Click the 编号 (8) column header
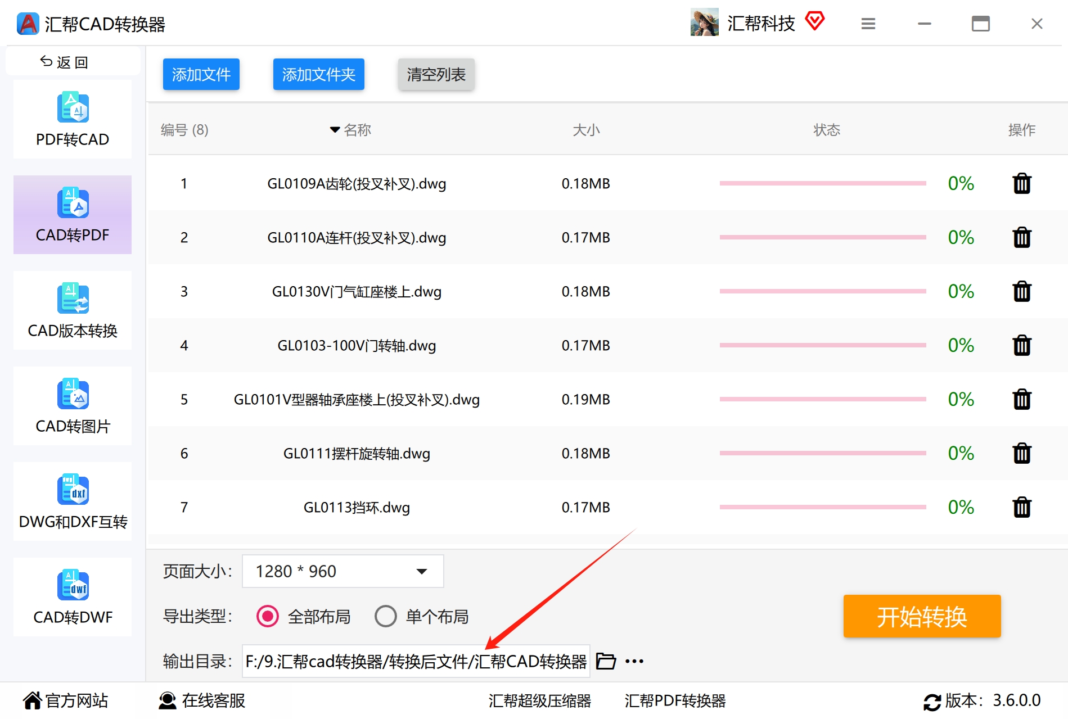The height and width of the screenshot is (719, 1068). point(184,130)
